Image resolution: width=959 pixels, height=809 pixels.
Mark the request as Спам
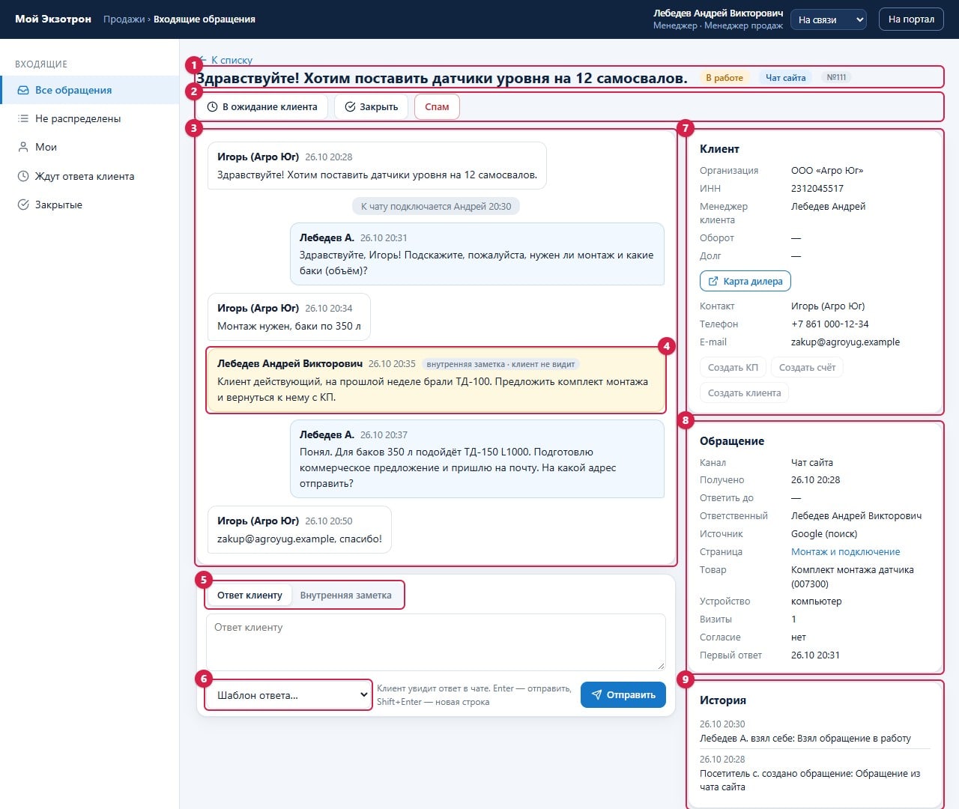click(x=437, y=107)
